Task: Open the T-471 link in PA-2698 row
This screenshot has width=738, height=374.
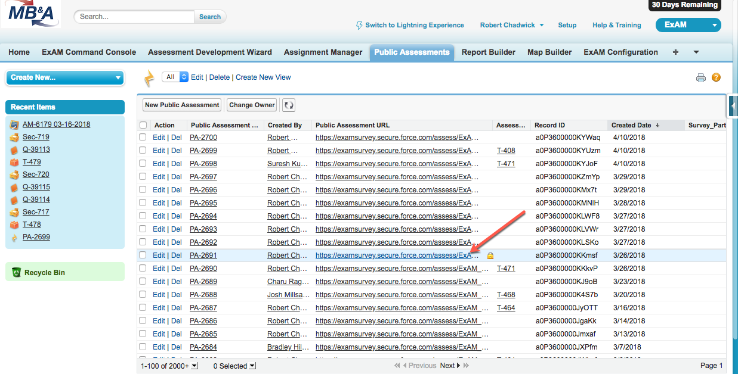Action: (506, 164)
